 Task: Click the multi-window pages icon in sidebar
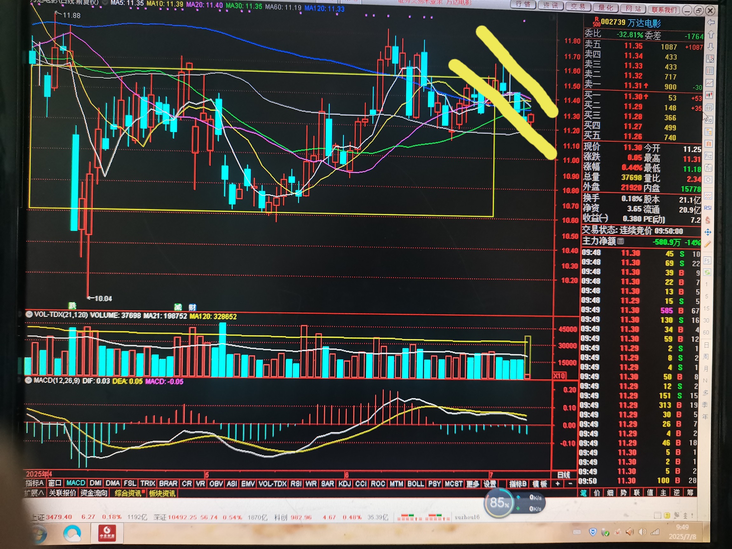pos(709,108)
